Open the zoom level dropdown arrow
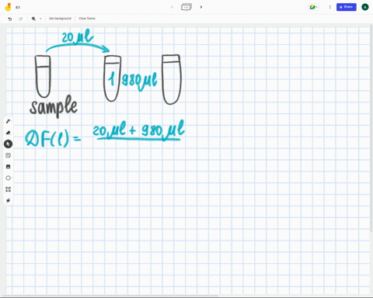This screenshot has width=373, height=298. 40,19
